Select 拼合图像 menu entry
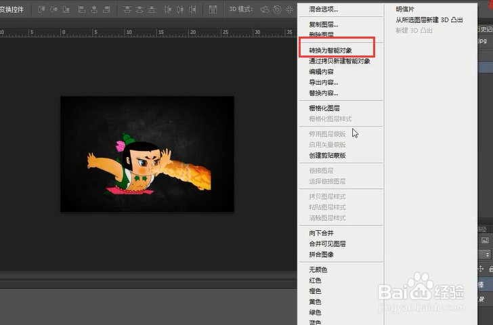The image size is (493, 325). tap(321, 255)
